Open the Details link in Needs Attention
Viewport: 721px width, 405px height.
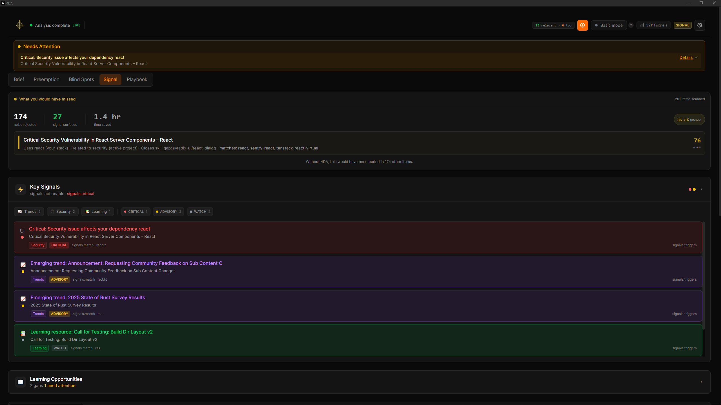point(686,58)
